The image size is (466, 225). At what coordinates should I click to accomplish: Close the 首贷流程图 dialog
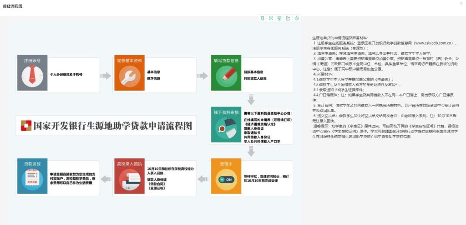click(461, 4)
